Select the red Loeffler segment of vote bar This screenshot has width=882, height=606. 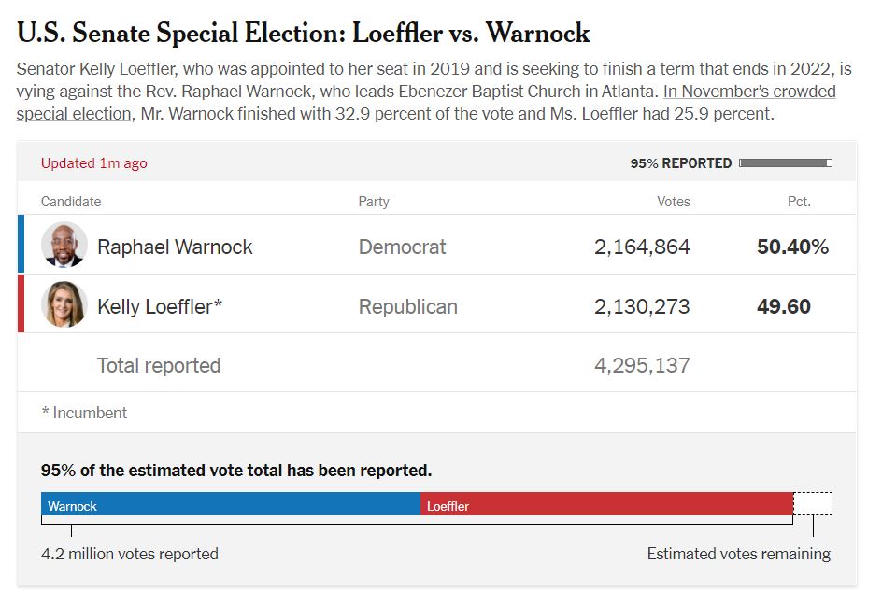(x=606, y=505)
